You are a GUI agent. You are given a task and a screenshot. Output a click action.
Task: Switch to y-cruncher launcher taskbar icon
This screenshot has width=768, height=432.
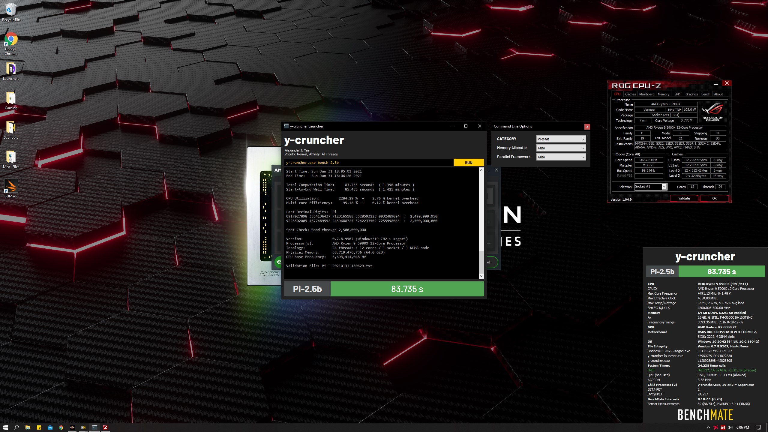coord(94,427)
